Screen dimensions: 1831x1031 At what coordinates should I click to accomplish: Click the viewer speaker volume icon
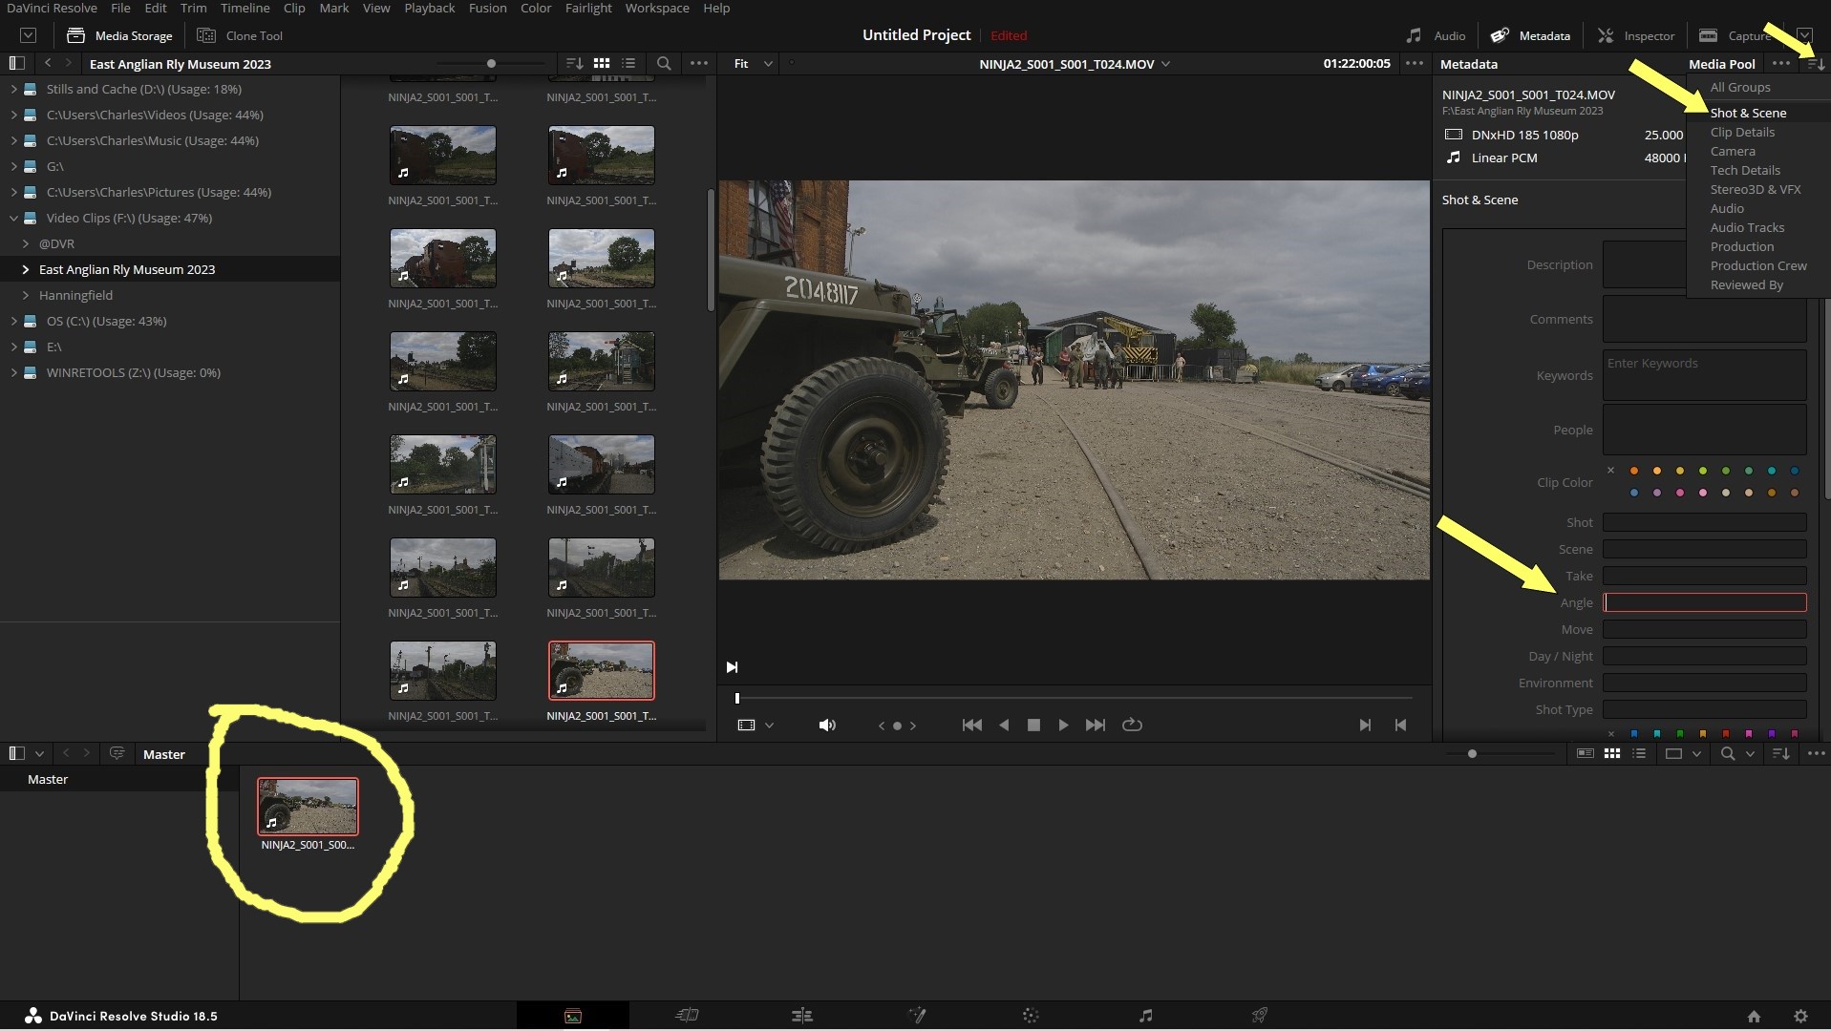(827, 726)
